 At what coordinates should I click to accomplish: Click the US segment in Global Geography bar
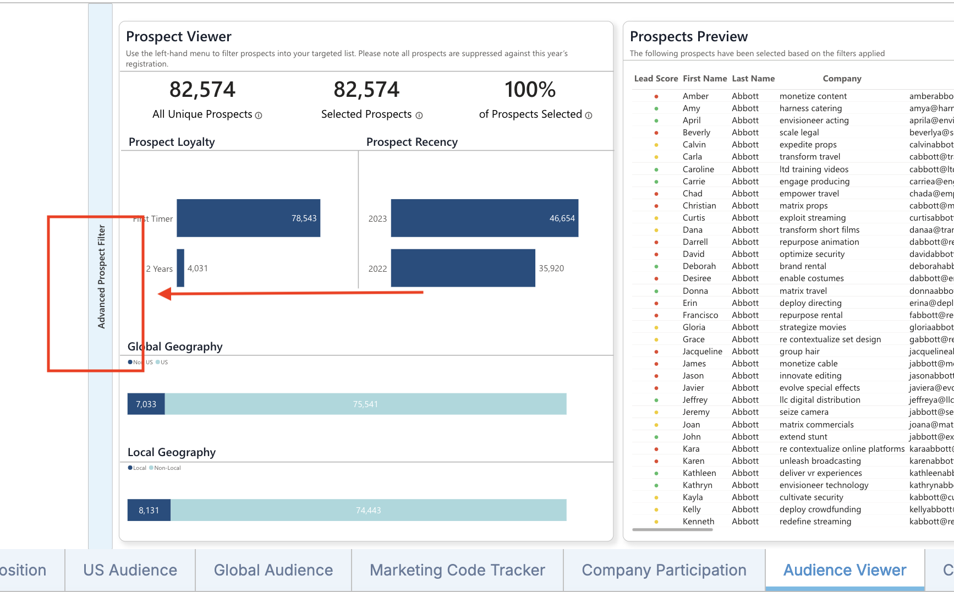tap(365, 404)
